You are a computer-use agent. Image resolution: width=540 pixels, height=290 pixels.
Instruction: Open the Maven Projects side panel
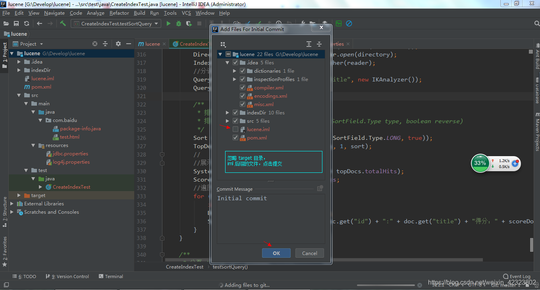537,132
